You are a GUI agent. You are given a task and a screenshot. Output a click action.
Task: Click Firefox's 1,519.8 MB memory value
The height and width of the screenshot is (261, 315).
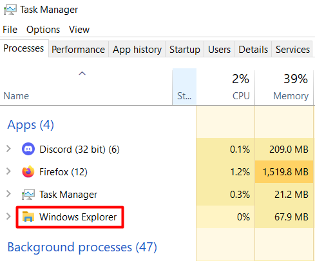coord(285,172)
